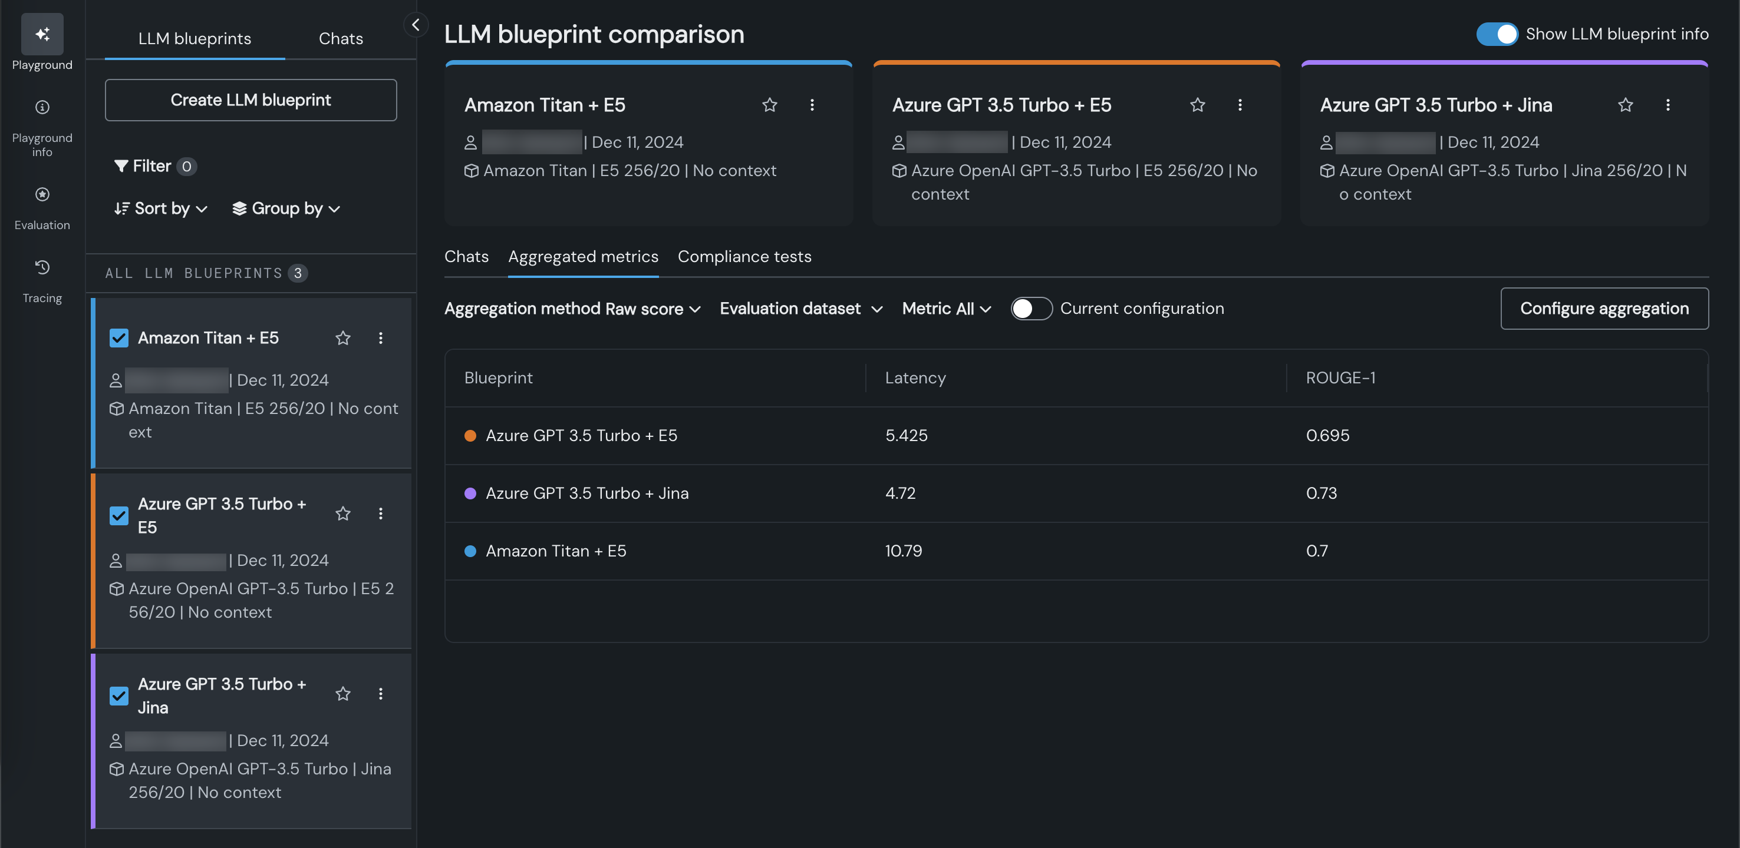Switch to the Compliance tests tab
The height and width of the screenshot is (848, 1740).
tap(744, 256)
